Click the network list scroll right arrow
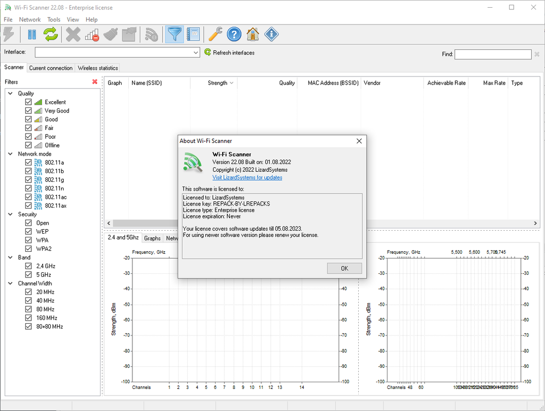This screenshot has width=545, height=411. 535,223
